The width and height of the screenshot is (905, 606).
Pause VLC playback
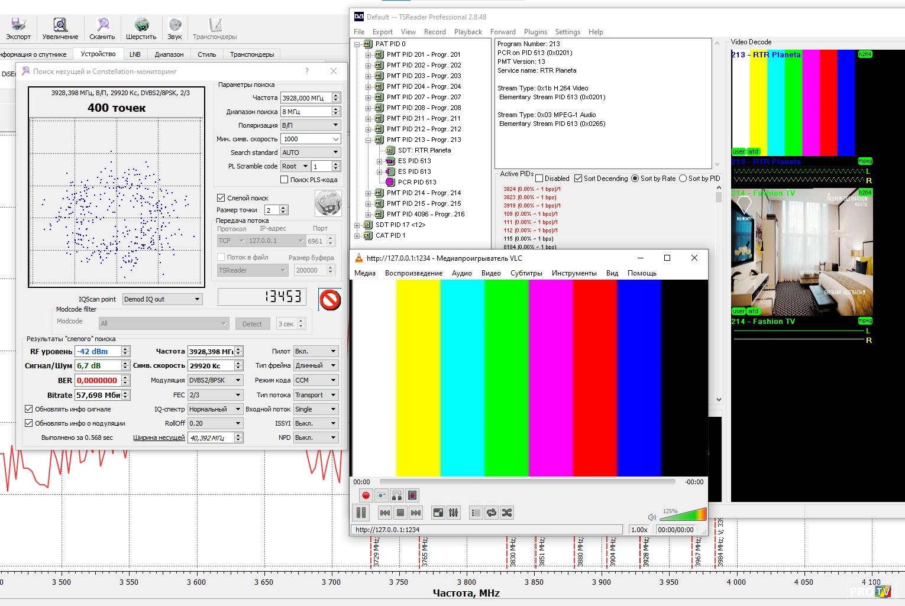point(361,513)
